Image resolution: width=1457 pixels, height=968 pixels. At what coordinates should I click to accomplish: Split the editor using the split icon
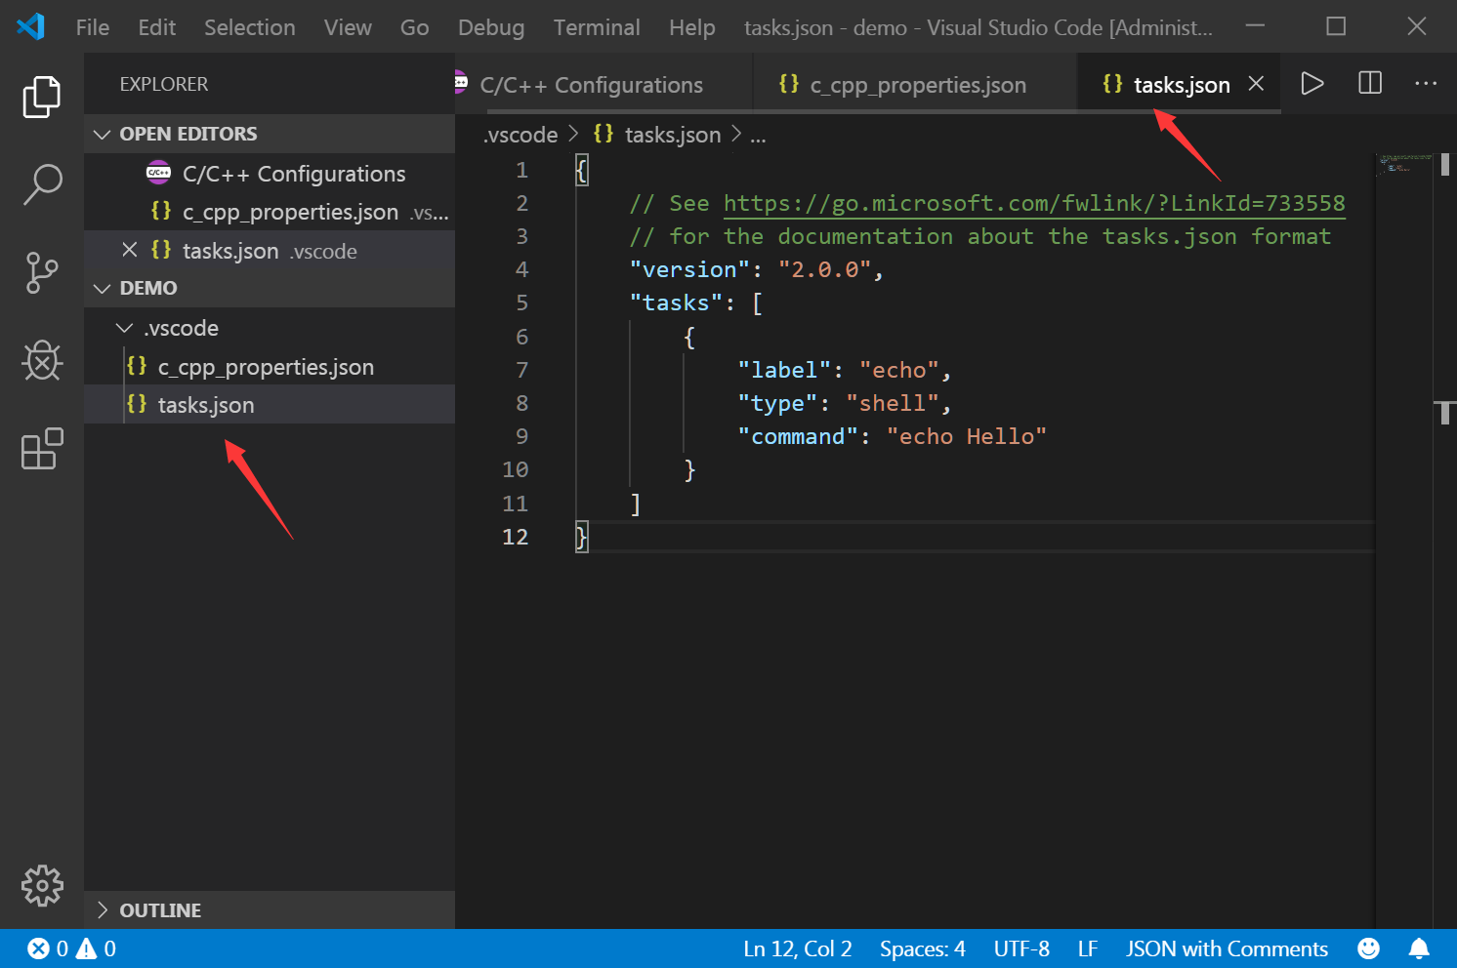click(x=1369, y=83)
